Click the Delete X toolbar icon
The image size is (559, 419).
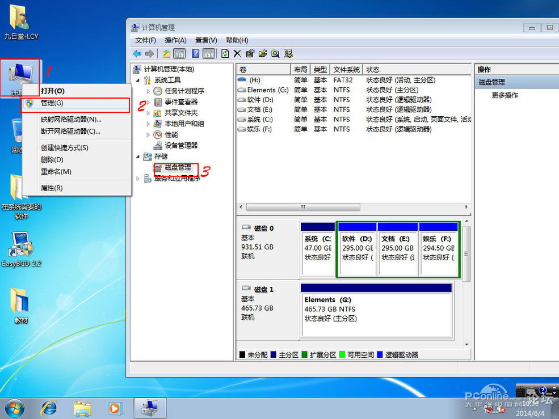click(x=237, y=54)
